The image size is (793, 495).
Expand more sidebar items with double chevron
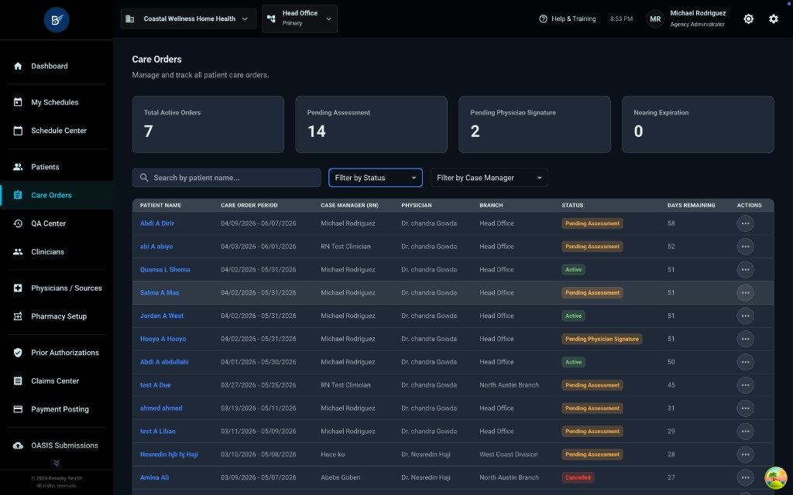56,463
